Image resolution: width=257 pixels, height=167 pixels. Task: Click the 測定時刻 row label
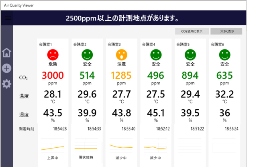(27, 129)
